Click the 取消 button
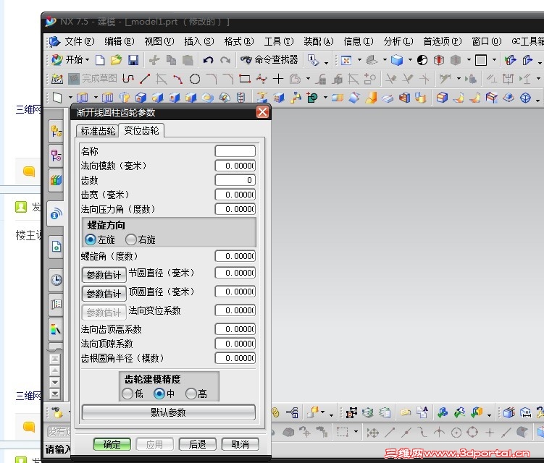 pos(240,444)
